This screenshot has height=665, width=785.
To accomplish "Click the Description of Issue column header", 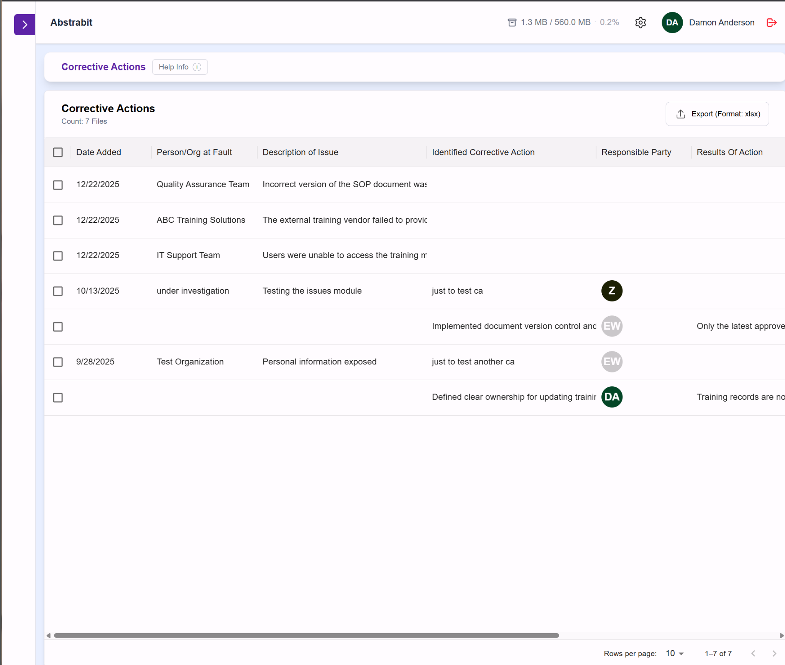I will click(x=300, y=152).
